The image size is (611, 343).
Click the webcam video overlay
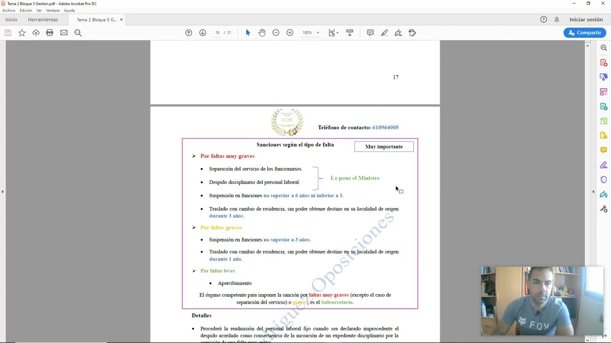point(542,301)
